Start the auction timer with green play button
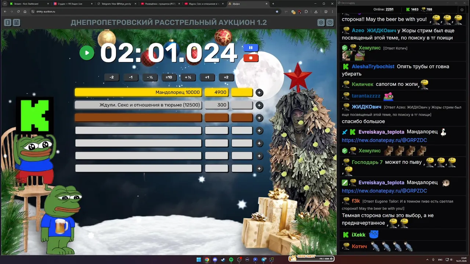 coord(87,53)
